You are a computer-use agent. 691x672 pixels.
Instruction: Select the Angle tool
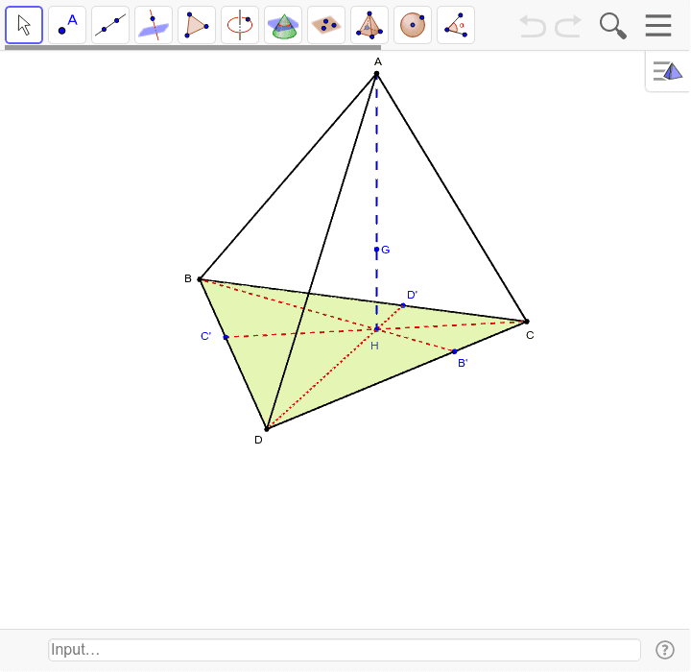456,25
